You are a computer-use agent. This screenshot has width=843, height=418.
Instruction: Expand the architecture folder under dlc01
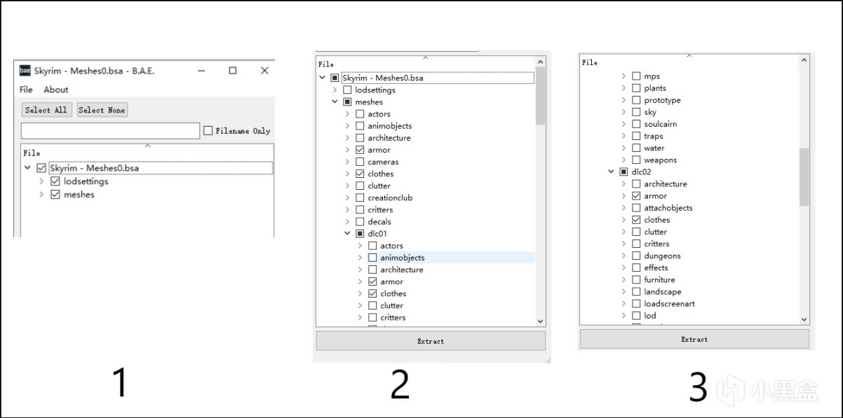[x=360, y=270]
